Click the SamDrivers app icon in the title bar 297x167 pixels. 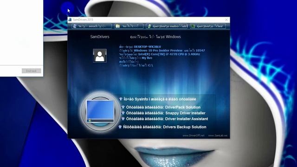(x=70, y=19)
